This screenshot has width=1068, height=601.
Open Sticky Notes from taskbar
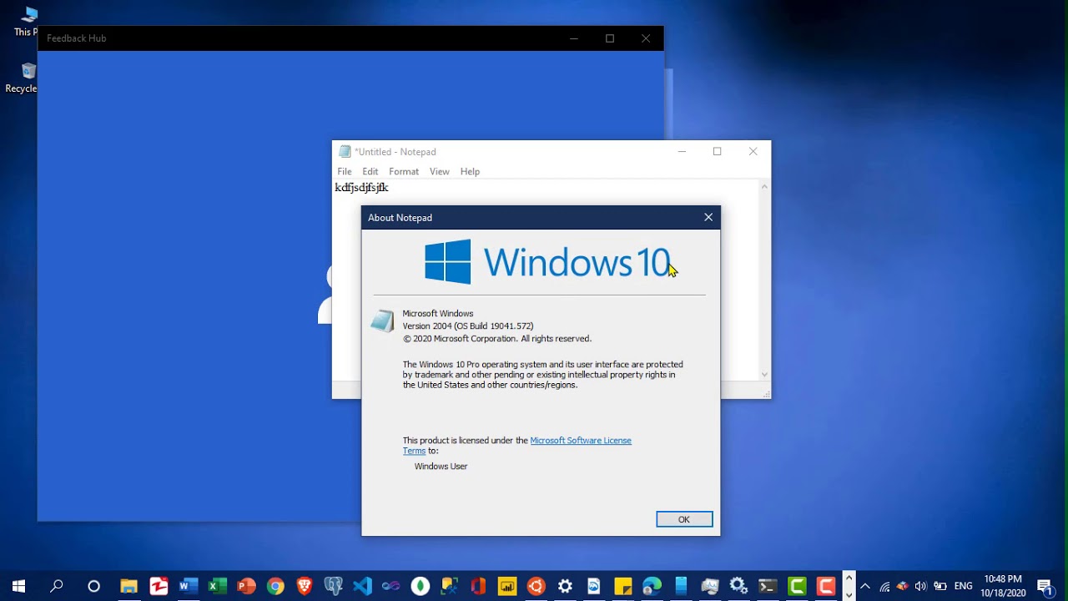tap(622, 586)
